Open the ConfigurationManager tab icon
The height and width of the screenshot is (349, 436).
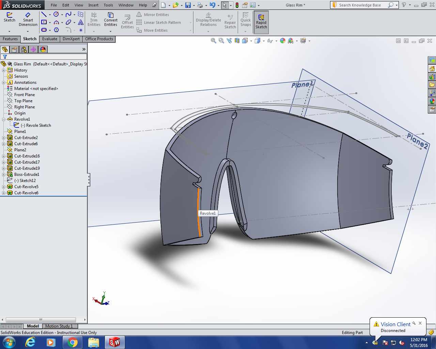point(24,49)
